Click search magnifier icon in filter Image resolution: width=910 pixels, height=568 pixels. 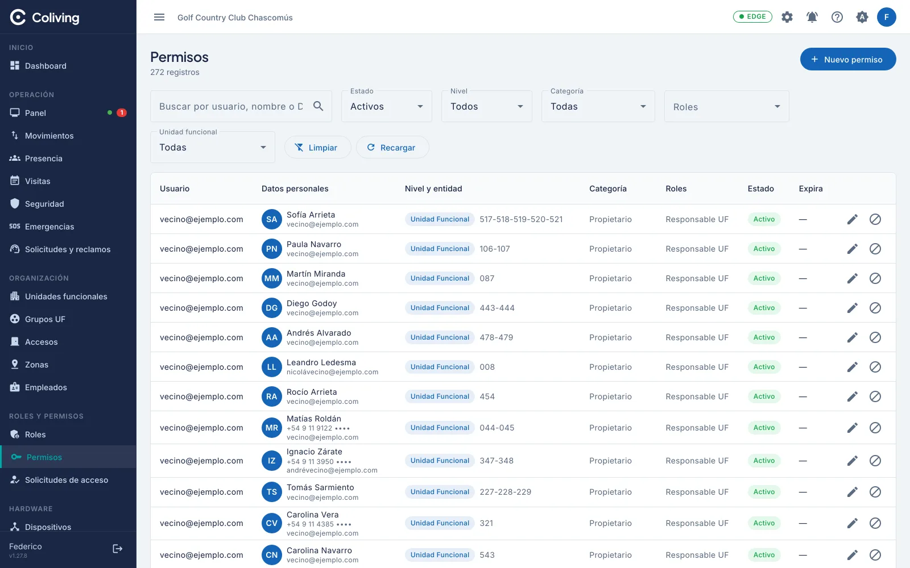coord(318,106)
